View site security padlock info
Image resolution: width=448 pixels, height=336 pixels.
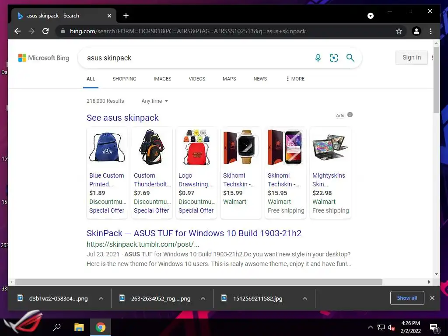(x=63, y=31)
